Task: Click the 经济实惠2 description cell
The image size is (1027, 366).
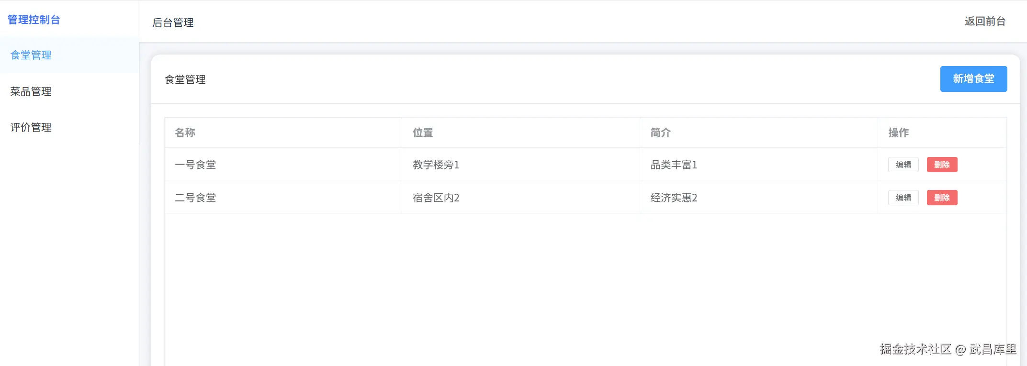Action: pos(759,198)
